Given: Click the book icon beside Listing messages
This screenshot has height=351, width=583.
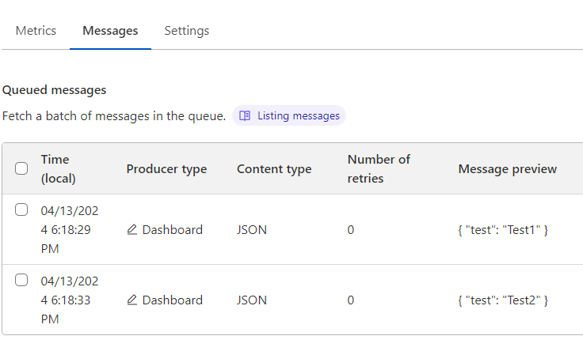Looking at the screenshot, I should 245,115.
